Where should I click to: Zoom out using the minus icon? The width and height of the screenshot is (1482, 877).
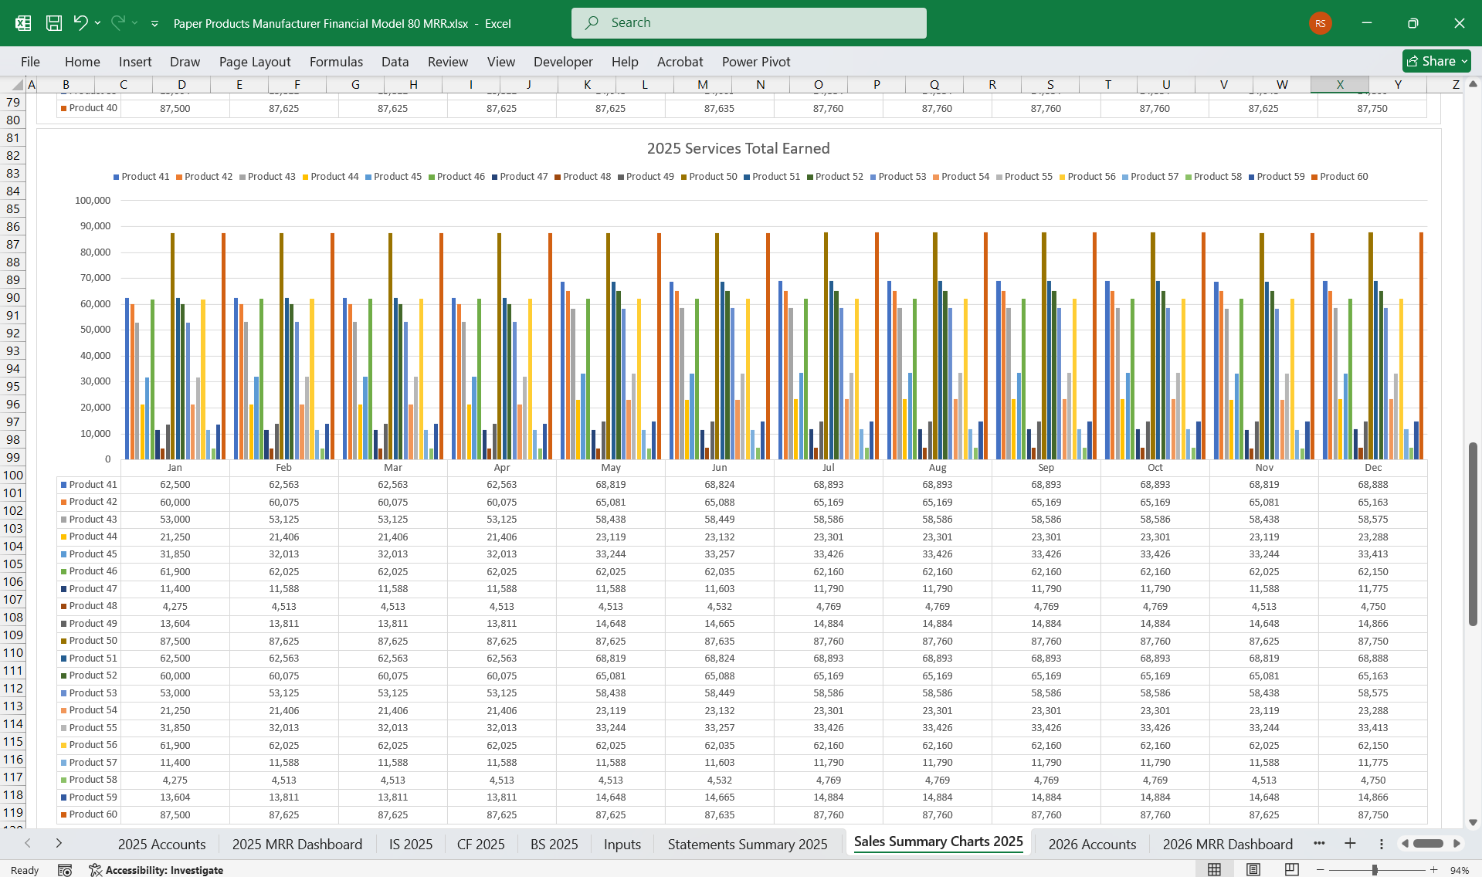tap(1321, 869)
